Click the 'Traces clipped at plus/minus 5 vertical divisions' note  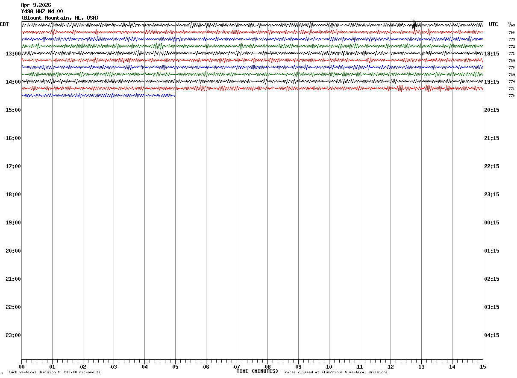335,372
